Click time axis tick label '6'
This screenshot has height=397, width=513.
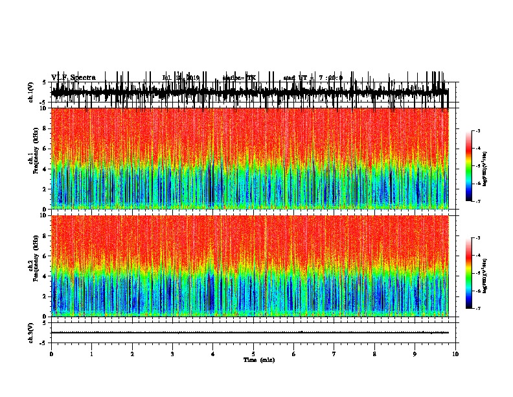[x=294, y=354]
